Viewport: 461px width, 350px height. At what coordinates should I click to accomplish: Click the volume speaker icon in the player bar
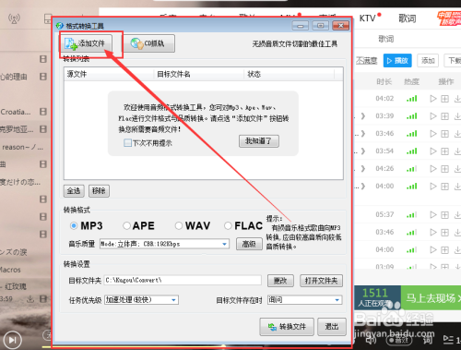(371, 340)
